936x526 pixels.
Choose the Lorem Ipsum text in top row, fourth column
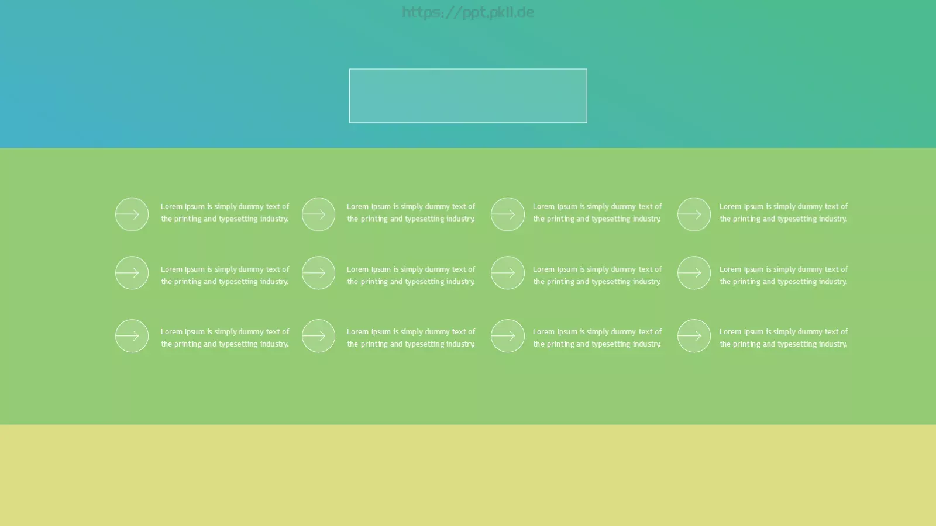(784, 213)
